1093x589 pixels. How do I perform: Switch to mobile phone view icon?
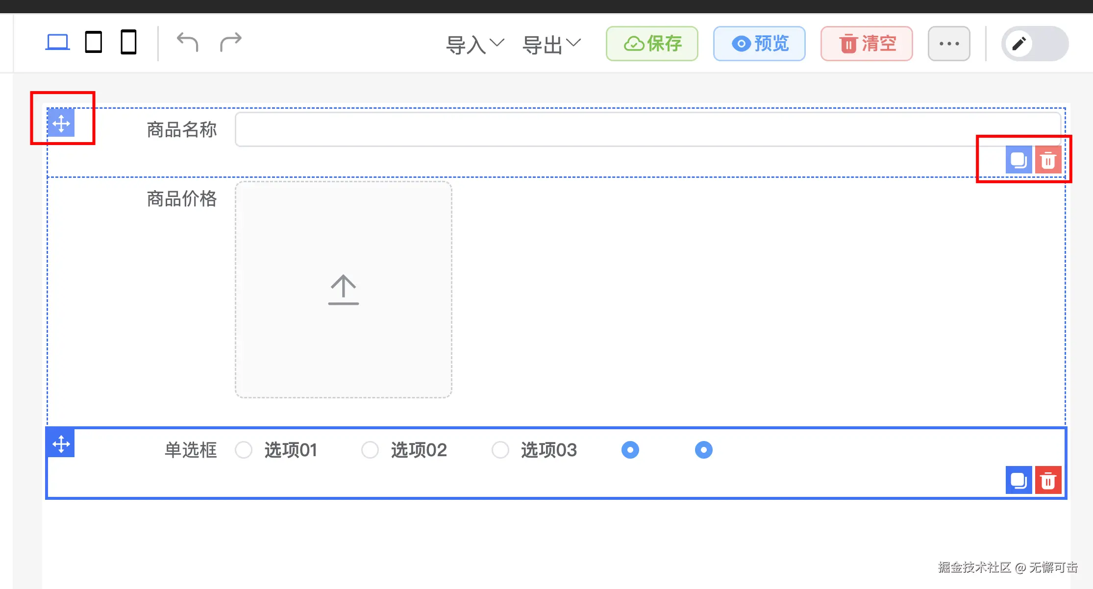coord(128,42)
